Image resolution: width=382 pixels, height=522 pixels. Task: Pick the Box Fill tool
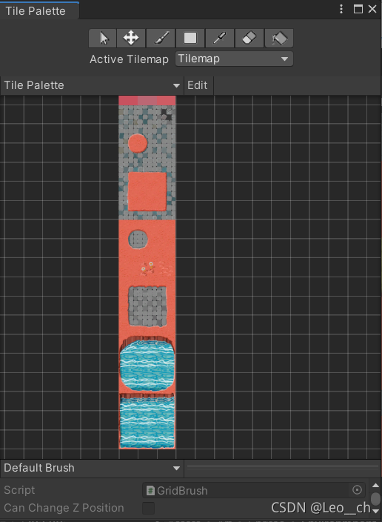190,38
